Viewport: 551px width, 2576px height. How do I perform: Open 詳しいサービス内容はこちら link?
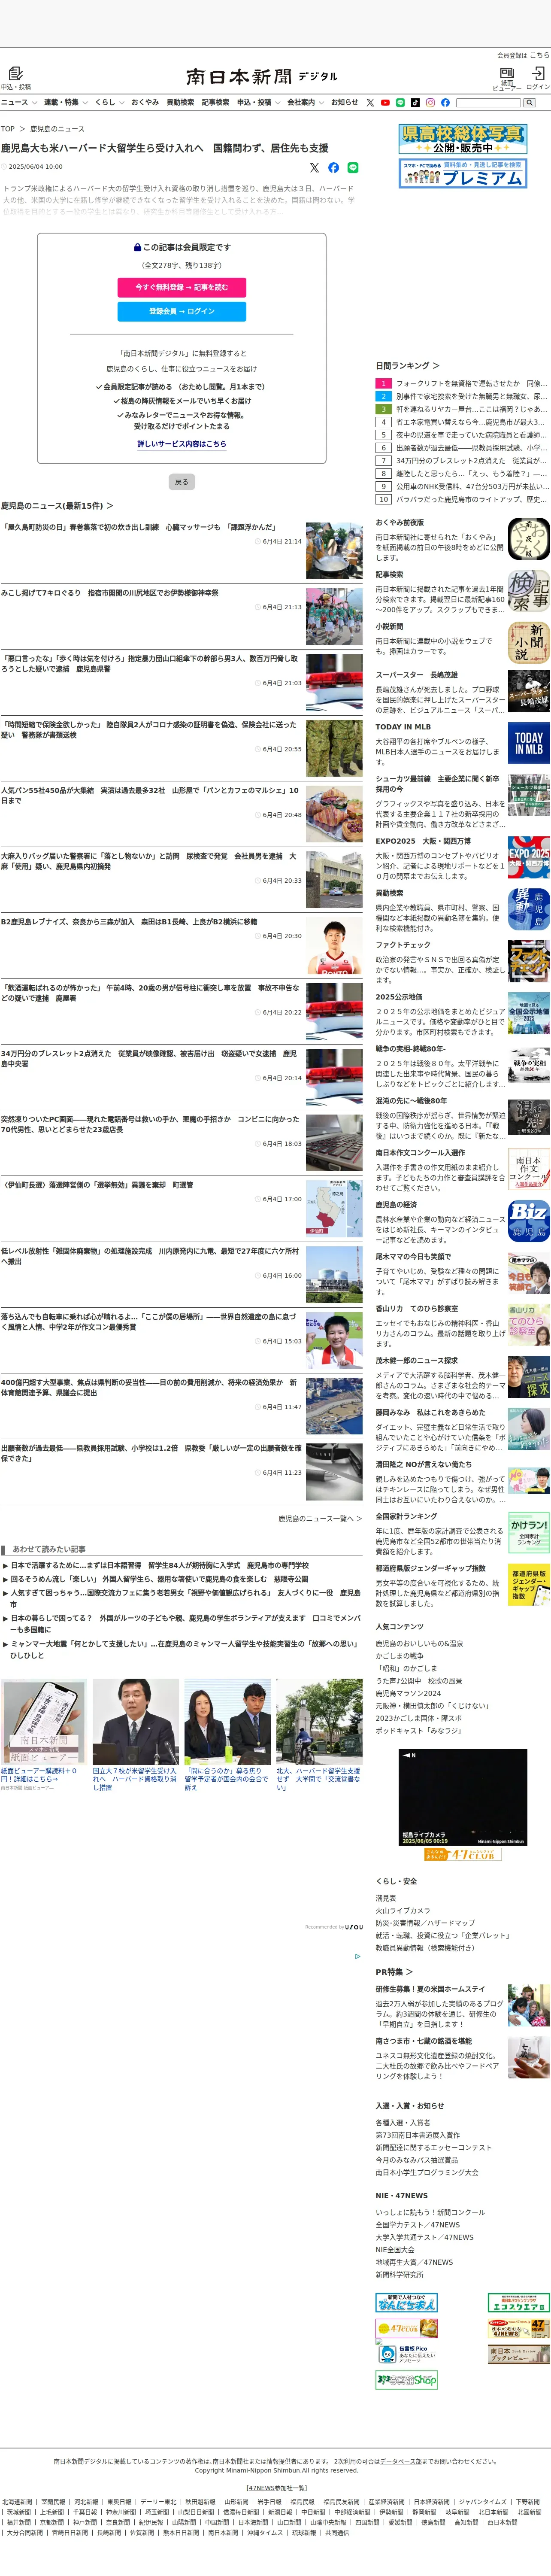click(182, 444)
